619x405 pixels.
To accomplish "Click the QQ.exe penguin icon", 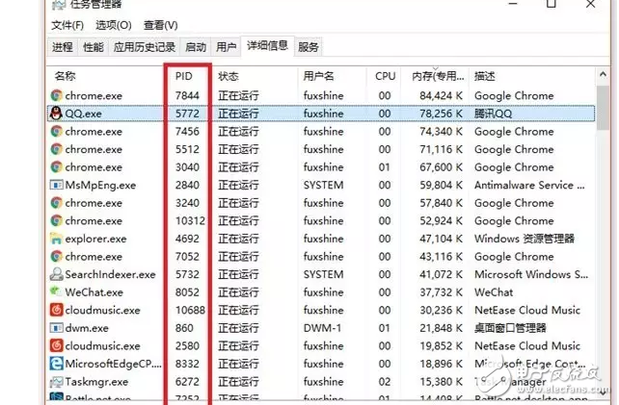I will pyautogui.click(x=56, y=114).
